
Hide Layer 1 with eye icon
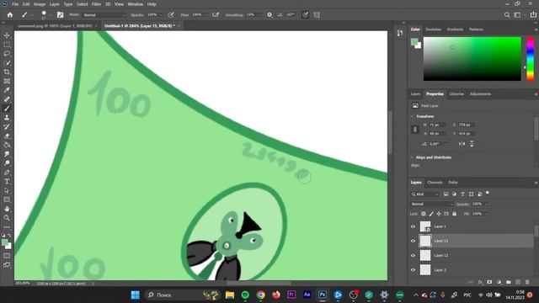(414, 226)
